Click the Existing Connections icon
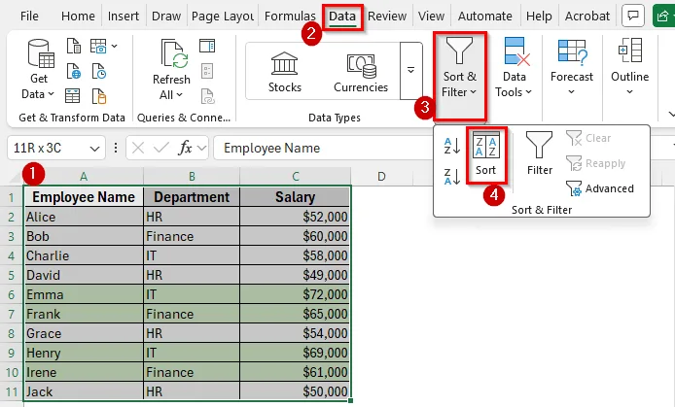 click(99, 96)
